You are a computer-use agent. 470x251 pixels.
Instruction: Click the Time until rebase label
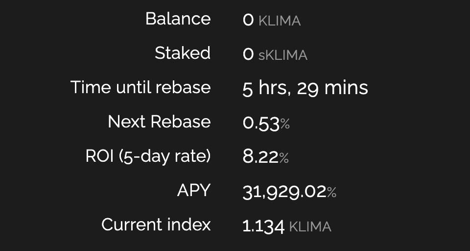pyautogui.click(x=141, y=87)
